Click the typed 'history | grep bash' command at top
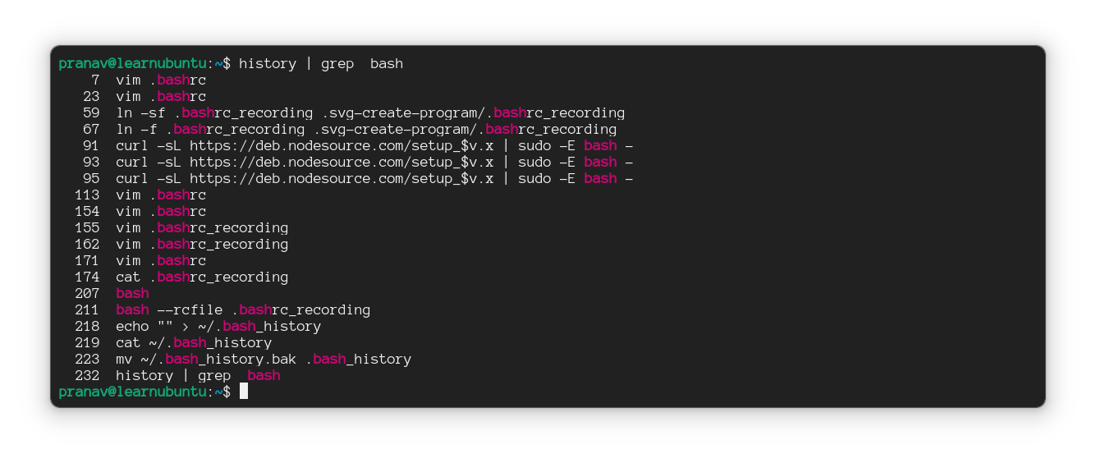Image resolution: width=1096 pixels, height=463 pixels. click(321, 63)
